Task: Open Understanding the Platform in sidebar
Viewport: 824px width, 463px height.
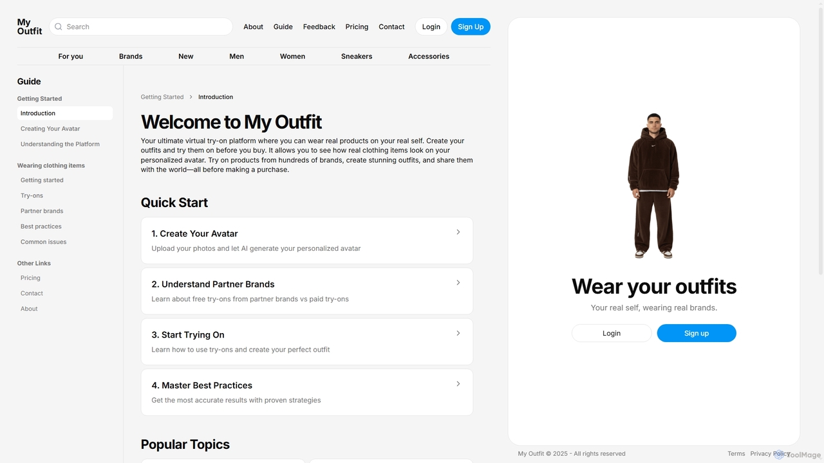Action: pyautogui.click(x=60, y=144)
